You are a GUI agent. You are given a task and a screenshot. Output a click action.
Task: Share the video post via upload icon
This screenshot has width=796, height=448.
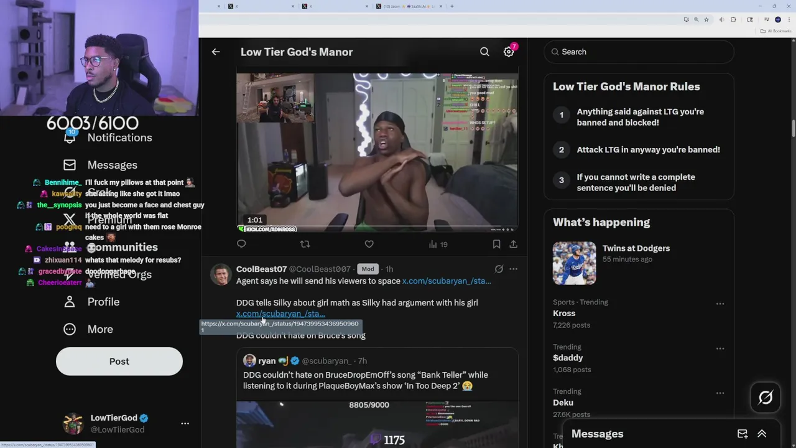click(514, 245)
